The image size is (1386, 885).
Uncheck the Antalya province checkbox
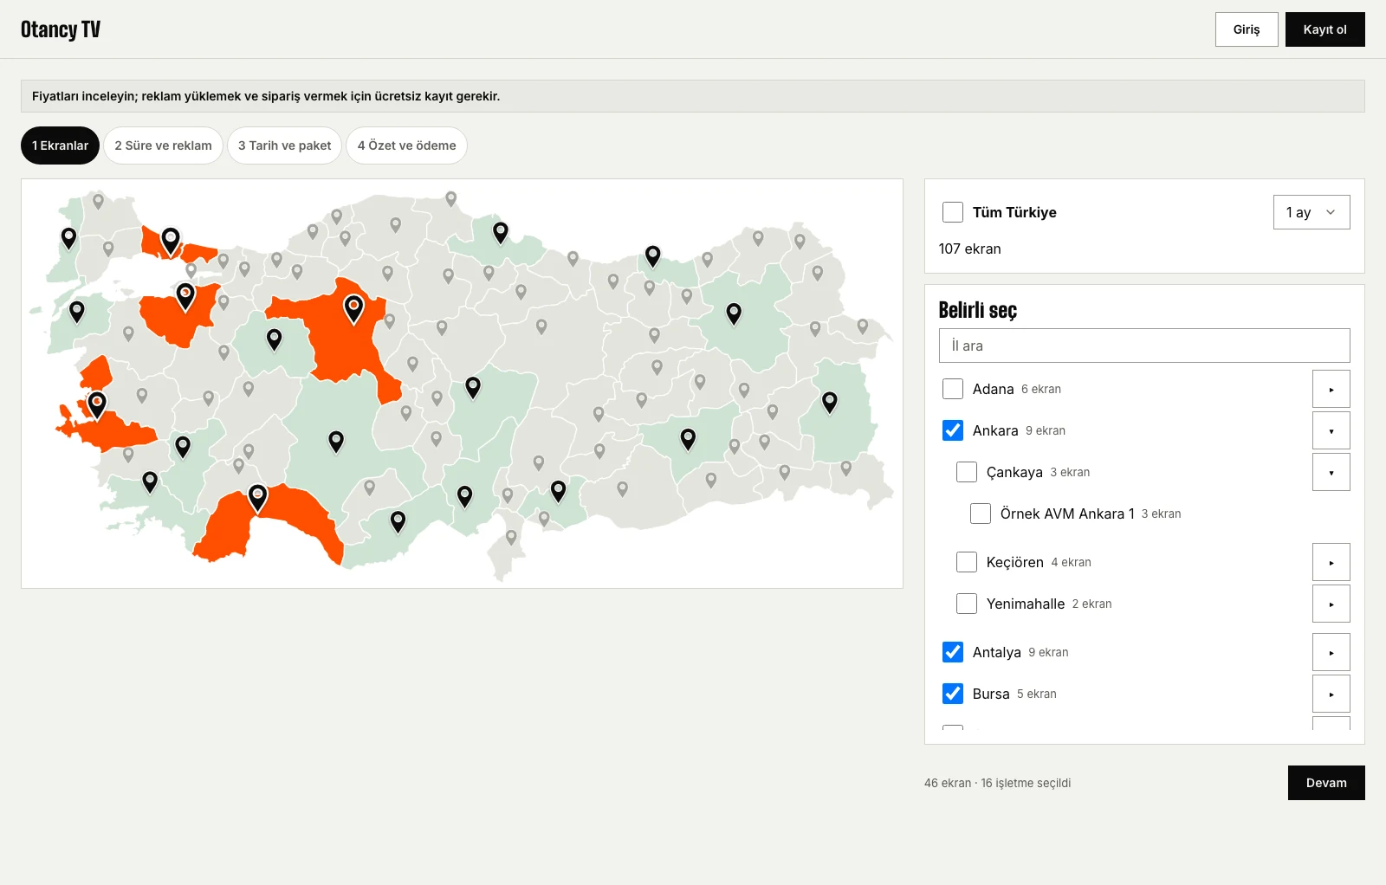[953, 652]
